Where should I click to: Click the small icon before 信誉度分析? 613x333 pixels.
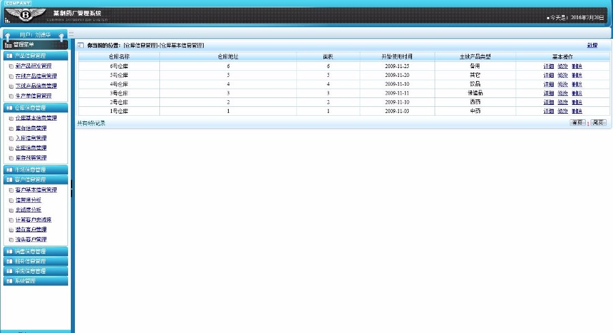[x=11, y=200]
